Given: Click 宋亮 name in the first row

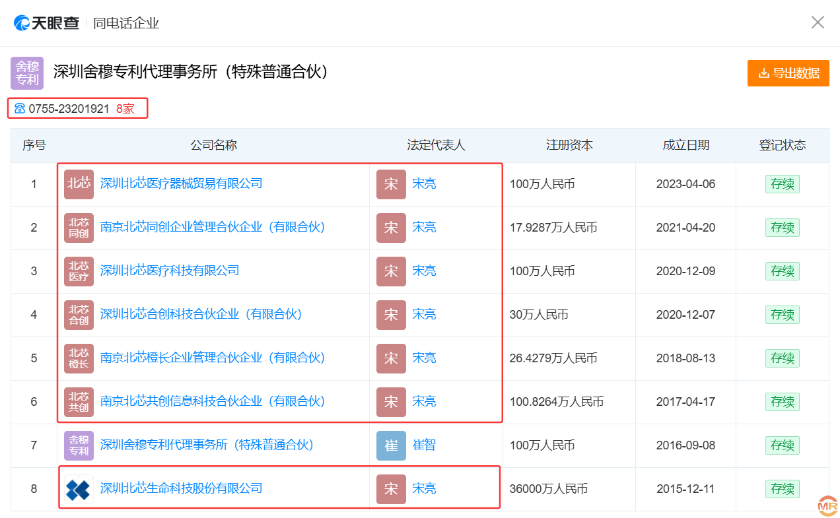Looking at the screenshot, I should tap(424, 183).
